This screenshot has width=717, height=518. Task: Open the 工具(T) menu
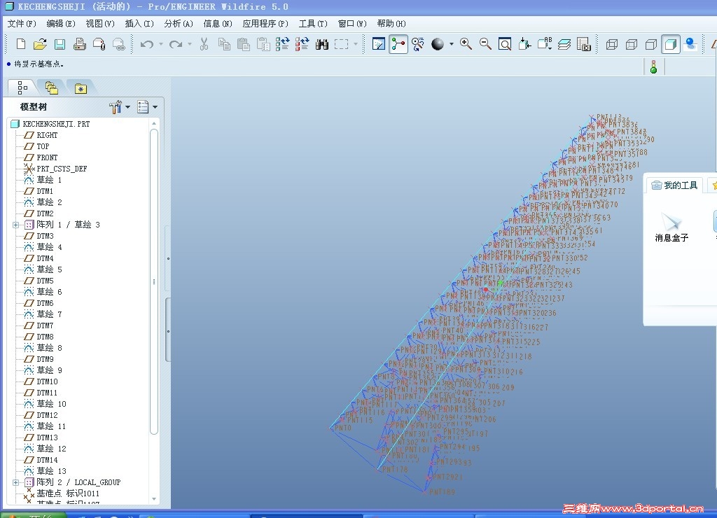pos(313,24)
